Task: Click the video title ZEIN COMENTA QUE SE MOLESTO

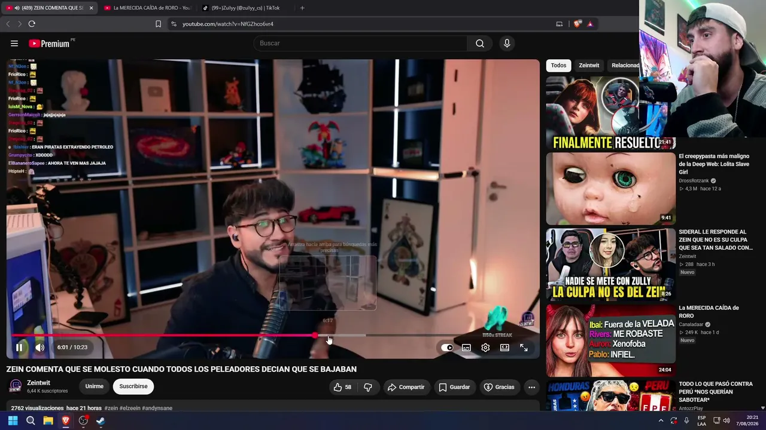Action: (x=181, y=369)
